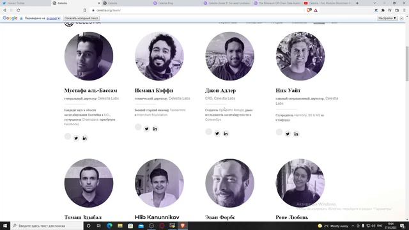Open the Windows Start menu
Image resolution: width=409 pixels, height=230 pixels.
click(x=5, y=226)
